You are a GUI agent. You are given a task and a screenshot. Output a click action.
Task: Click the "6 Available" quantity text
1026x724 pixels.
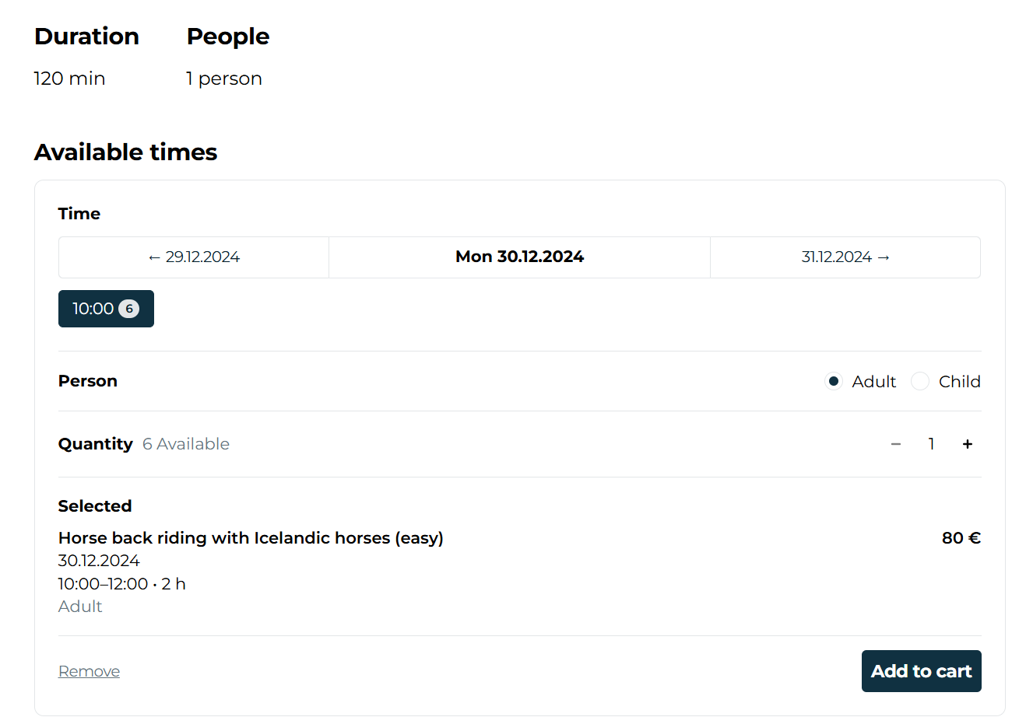(186, 444)
